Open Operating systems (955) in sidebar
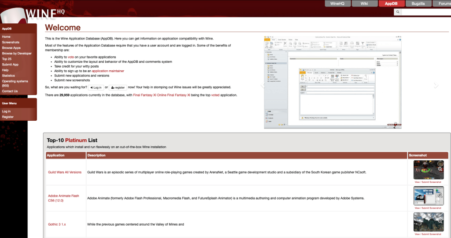The height and width of the screenshot is (238, 451). 15,83
